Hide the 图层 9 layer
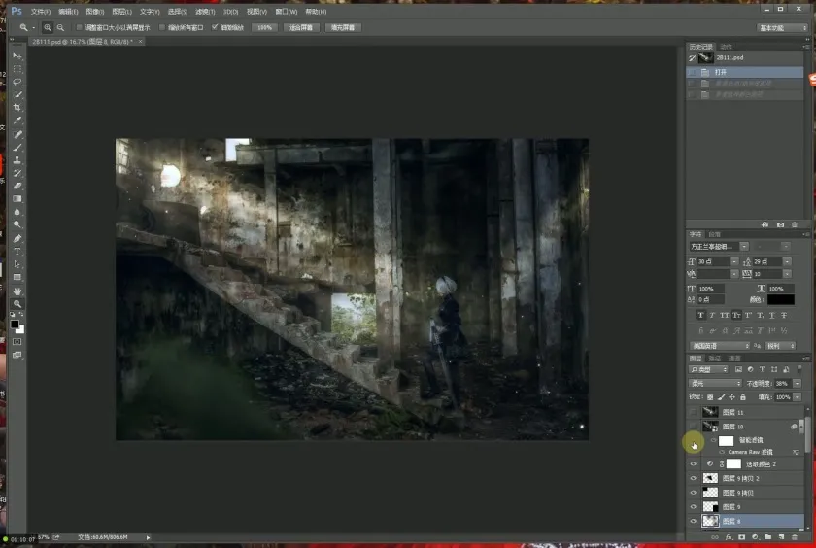The height and width of the screenshot is (548, 816). click(693, 507)
